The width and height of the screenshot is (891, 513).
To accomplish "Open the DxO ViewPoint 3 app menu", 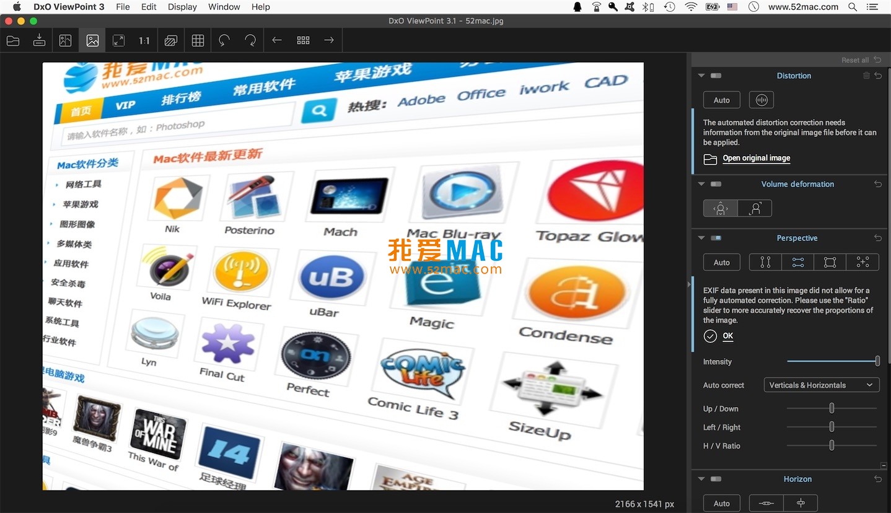I will pos(69,7).
